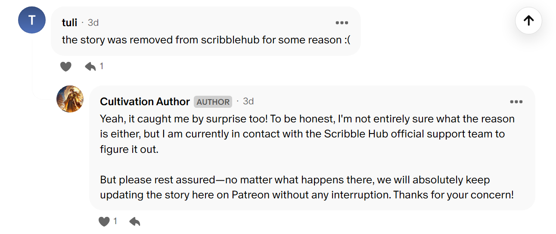
Task: Click the paragraph beginning "But please rest assured"
Action: (307, 187)
